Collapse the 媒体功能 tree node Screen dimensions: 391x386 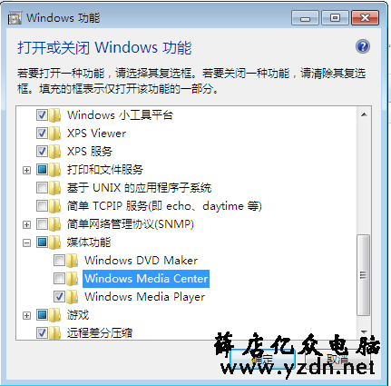(x=26, y=242)
